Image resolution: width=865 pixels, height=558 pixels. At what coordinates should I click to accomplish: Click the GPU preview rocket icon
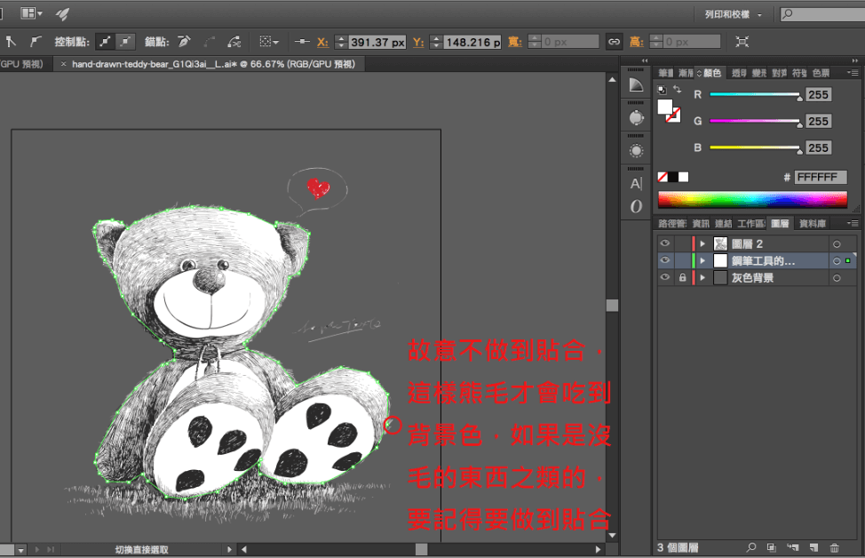pos(62,13)
